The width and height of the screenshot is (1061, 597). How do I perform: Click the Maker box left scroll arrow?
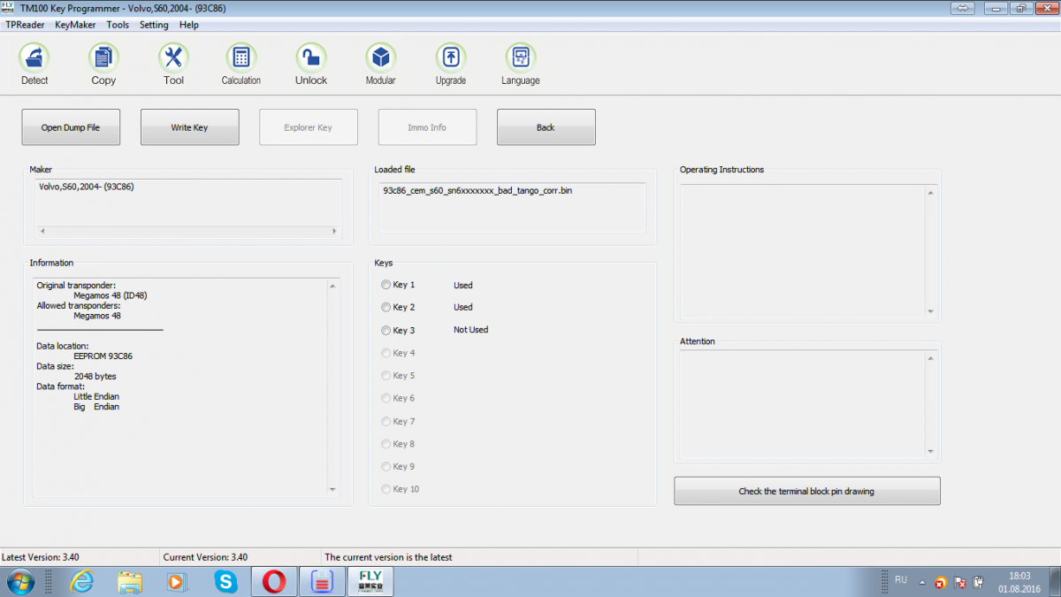[x=42, y=231]
